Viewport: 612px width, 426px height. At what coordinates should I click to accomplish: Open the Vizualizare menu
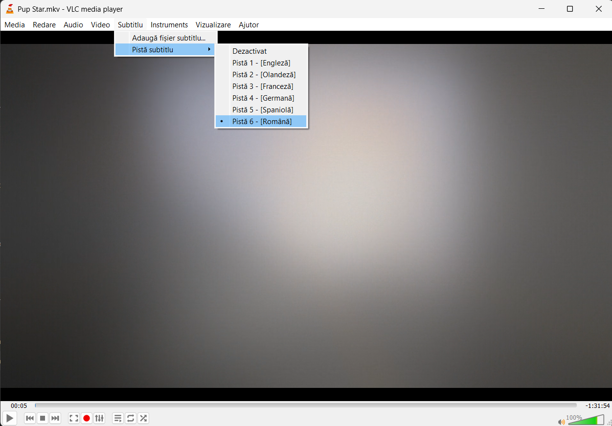213,24
